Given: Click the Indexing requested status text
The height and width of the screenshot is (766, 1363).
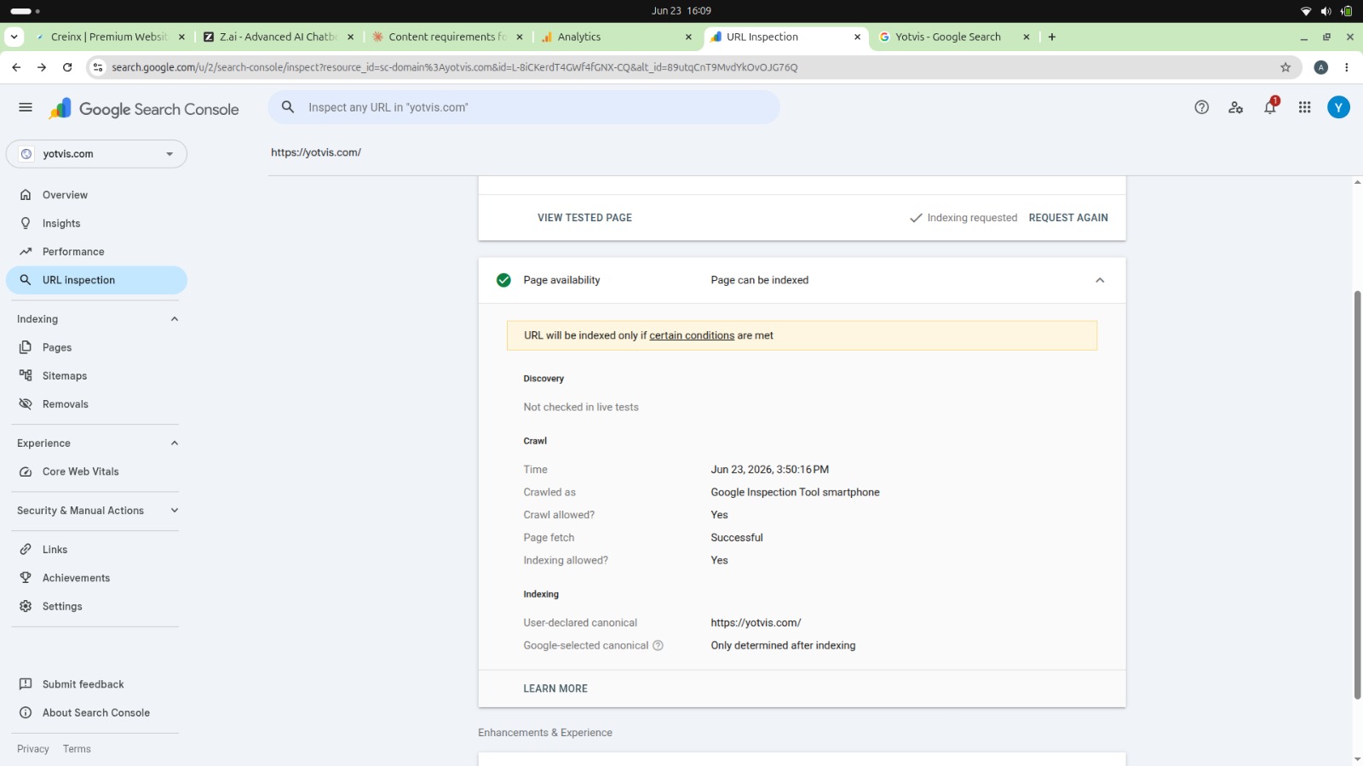Looking at the screenshot, I should 972,218.
